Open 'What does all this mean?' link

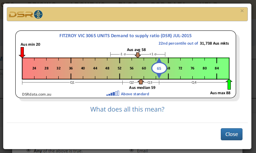[127, 109]
